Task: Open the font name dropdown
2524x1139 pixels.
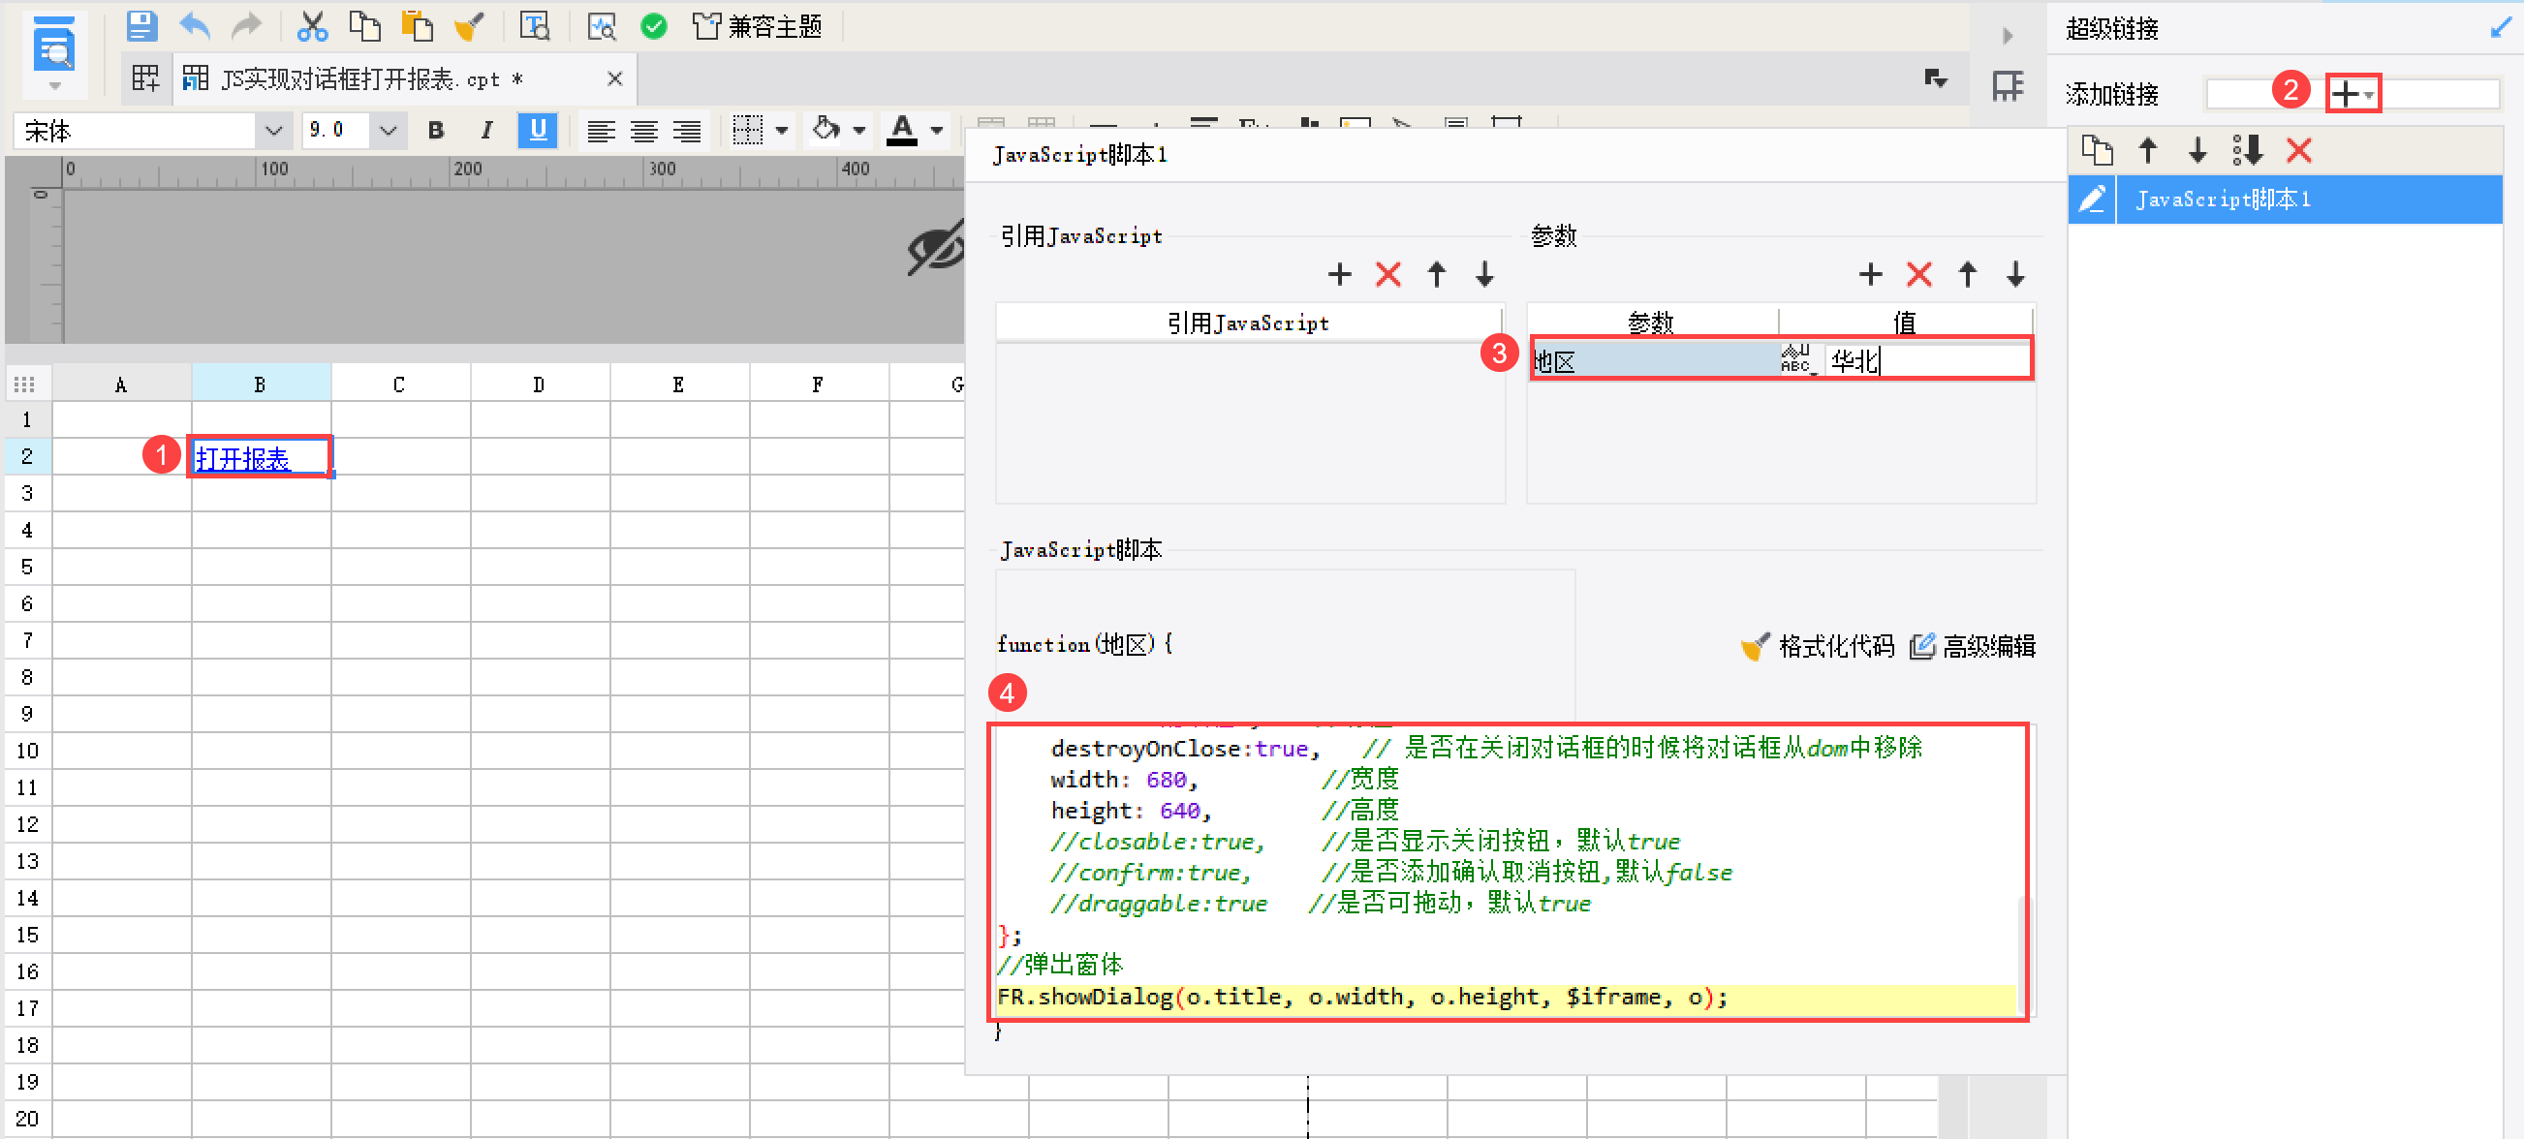Action: coord(273,130)
